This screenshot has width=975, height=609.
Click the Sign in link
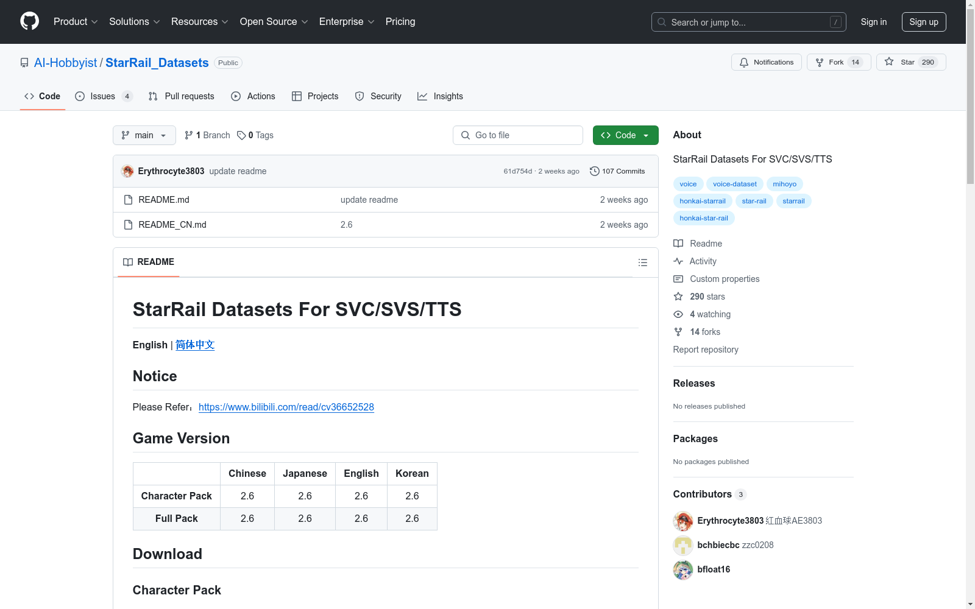tap(874, 22)
